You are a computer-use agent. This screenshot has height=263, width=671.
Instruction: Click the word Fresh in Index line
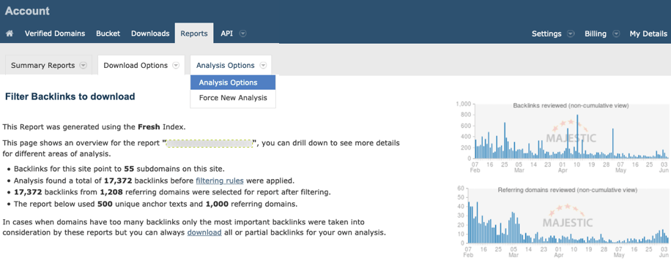click(148, 127)
